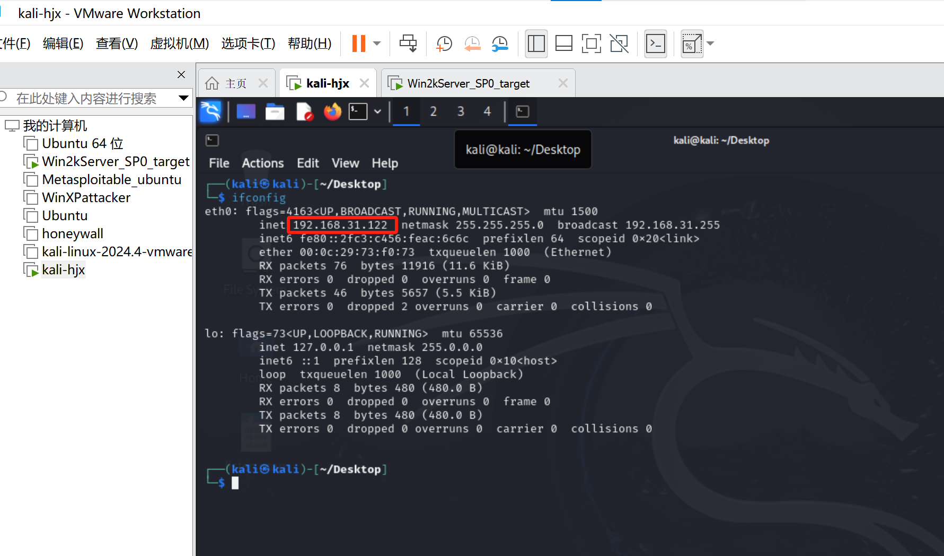
Task: Open the 虚拟机(M) menu
Action: [x=180, y=44]
